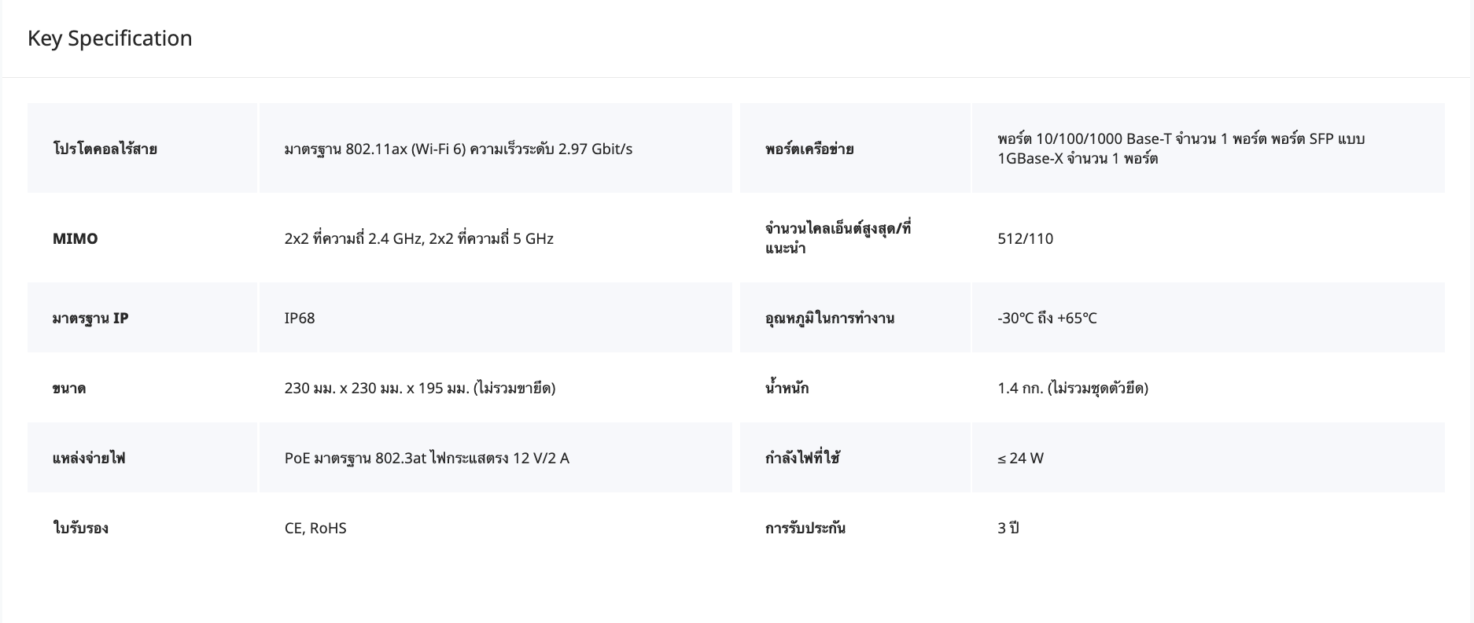Select the IP68 rating value
This screenshot has height=623, width=1474.
tap(300, 318)
